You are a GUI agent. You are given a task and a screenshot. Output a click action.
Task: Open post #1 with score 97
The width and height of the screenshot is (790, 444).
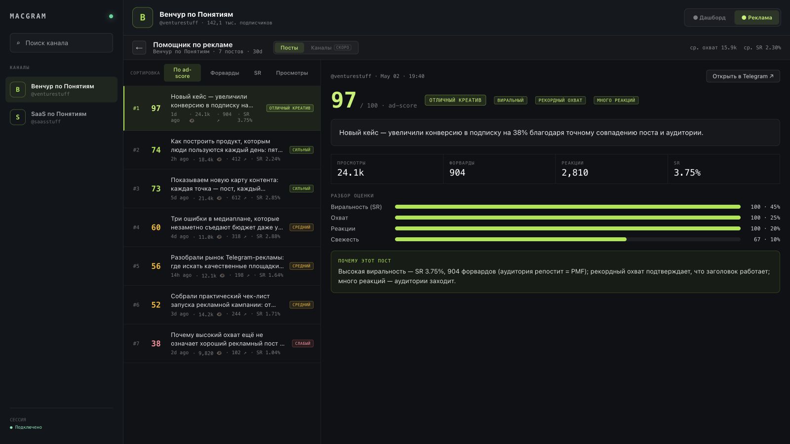tap(222, 109)
